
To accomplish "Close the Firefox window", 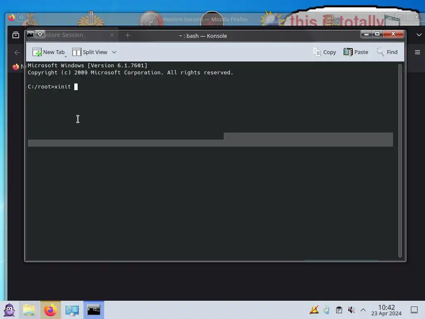I will 416,17.
